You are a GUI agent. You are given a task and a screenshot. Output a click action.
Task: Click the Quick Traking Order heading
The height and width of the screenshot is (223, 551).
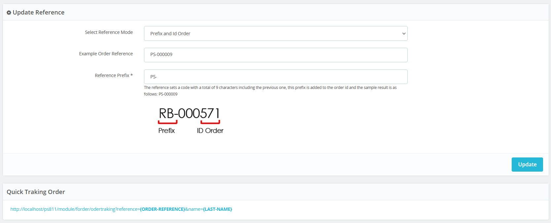(36, 192)
